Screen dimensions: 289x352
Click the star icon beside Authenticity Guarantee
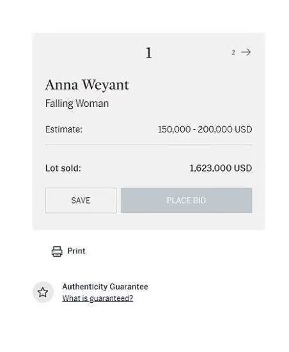43,292
